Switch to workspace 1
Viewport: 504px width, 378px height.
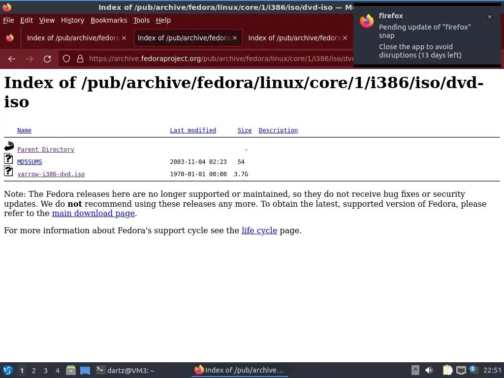pyautogui.click(x=22, y=371)
